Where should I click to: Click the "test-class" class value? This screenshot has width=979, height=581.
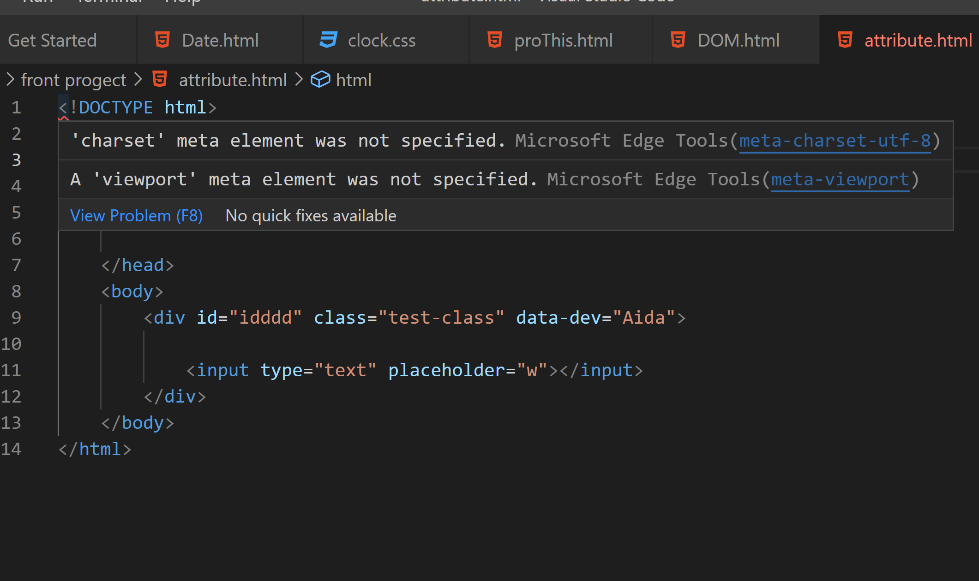coord(441,318)
